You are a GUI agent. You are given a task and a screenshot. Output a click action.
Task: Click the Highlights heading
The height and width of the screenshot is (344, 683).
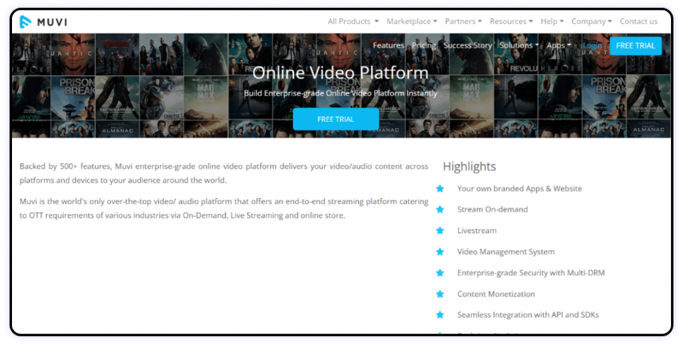click(469, 167)
